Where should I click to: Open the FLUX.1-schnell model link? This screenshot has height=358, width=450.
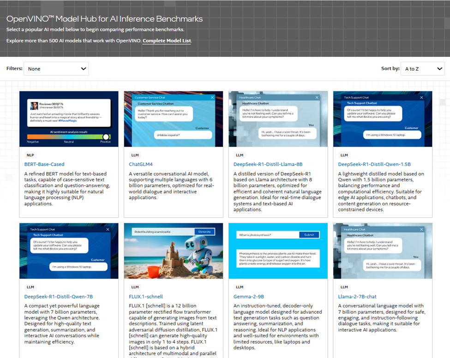[146, 297]
